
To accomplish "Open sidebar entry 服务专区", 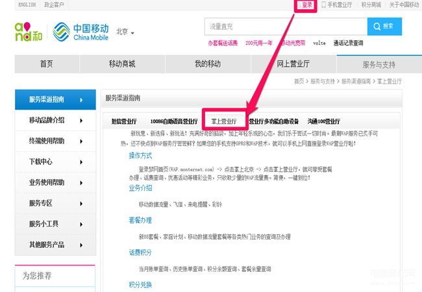I will click(41, 203).
